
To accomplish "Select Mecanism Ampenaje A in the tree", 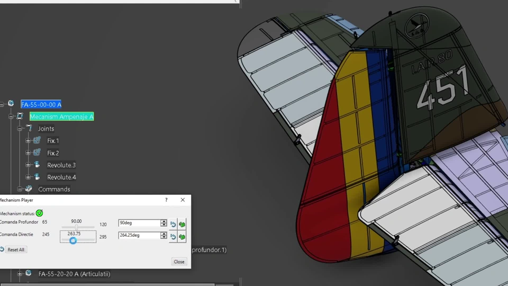I will [61, 117].
